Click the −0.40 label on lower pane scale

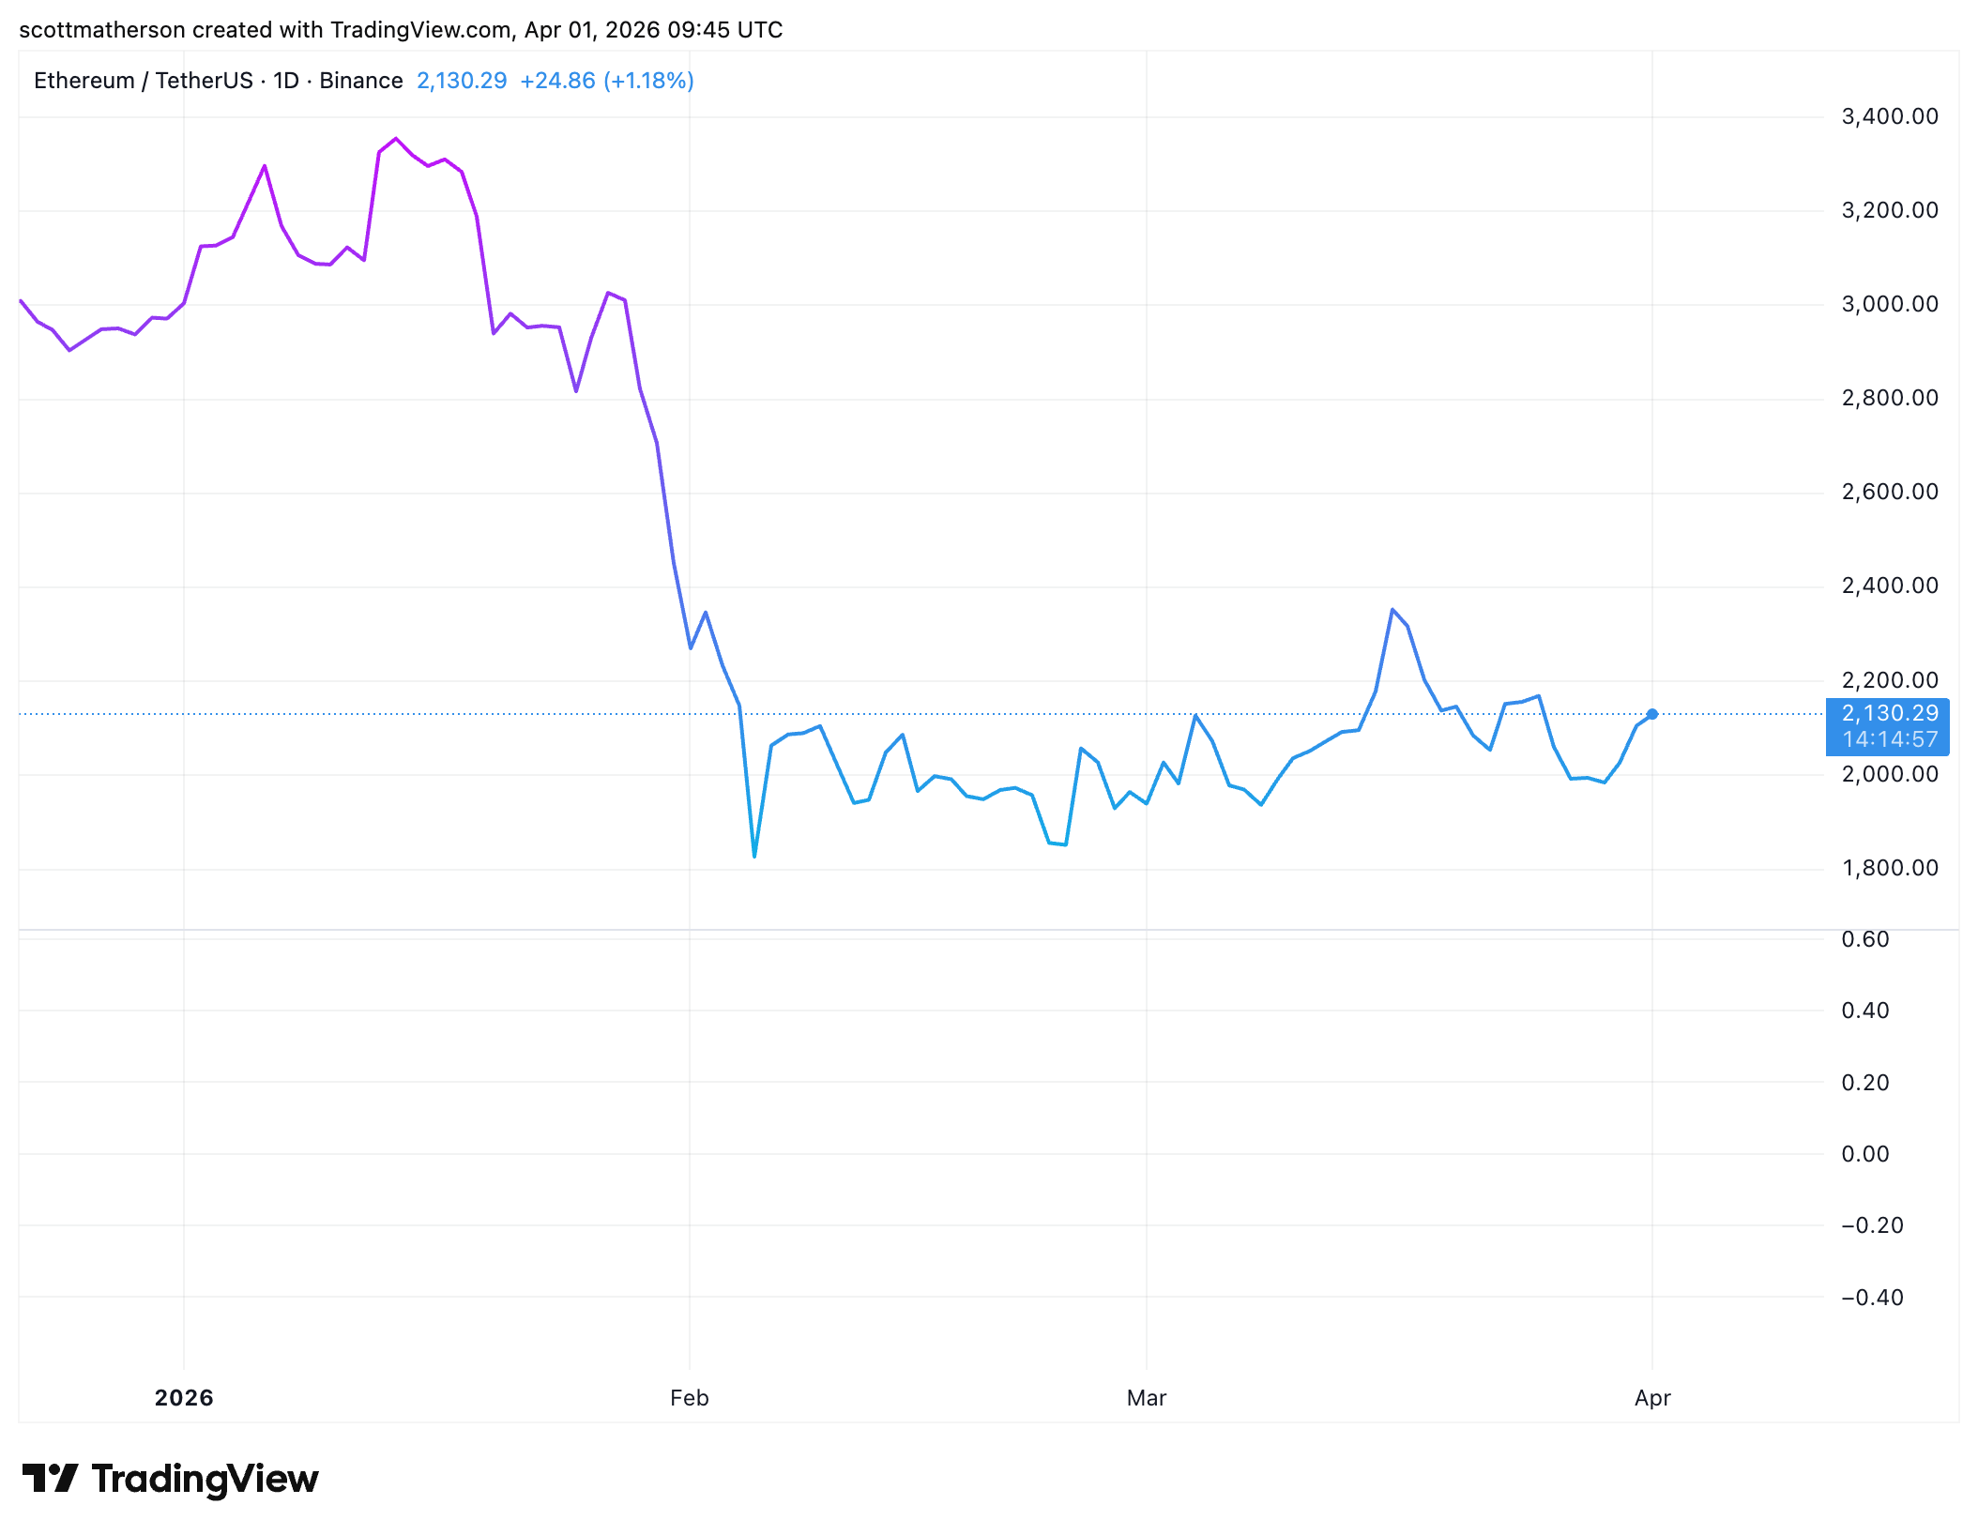[1871, 1298]
